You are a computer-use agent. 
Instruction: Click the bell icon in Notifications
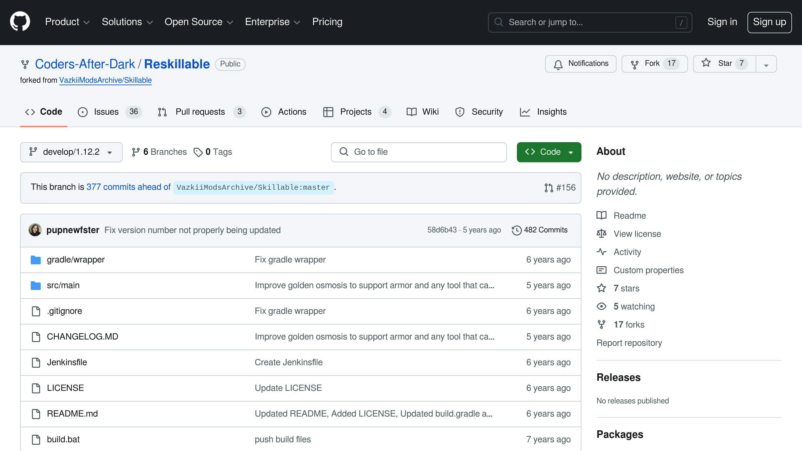coord(558,65)
